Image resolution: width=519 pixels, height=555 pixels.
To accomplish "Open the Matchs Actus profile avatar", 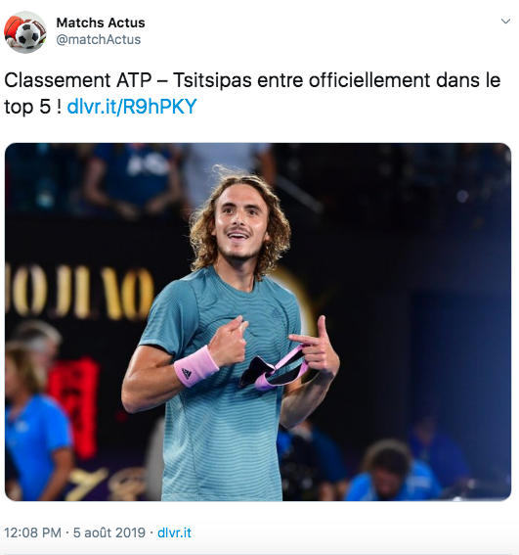I will pyautogui.click(x=25, y=32).
